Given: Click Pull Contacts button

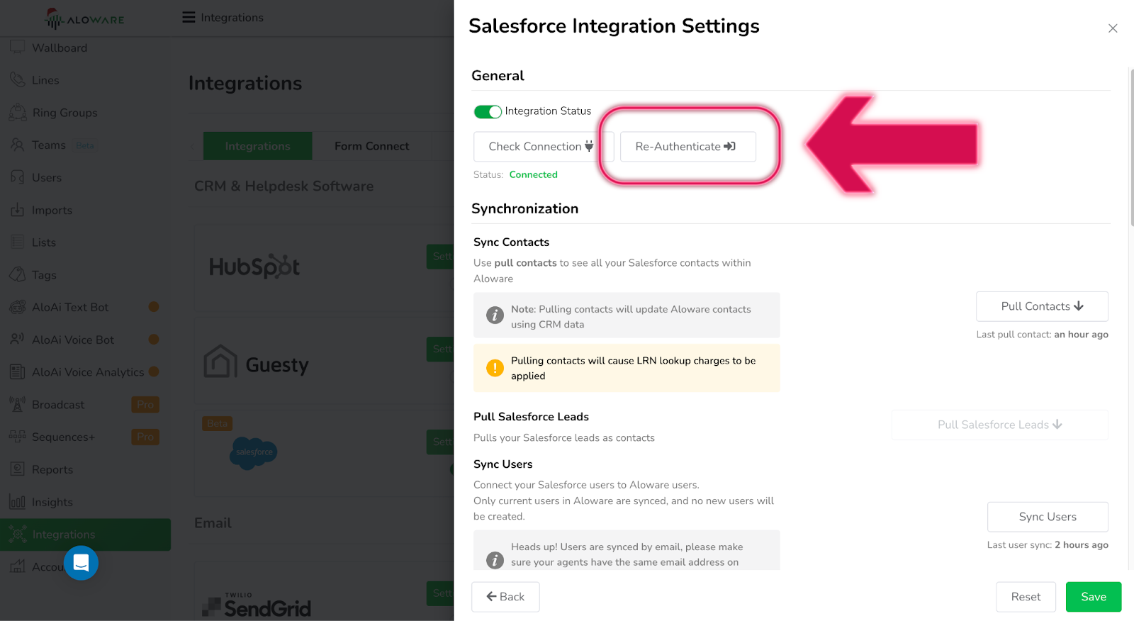Looking at the screenshot, I should coord(1042,306).
